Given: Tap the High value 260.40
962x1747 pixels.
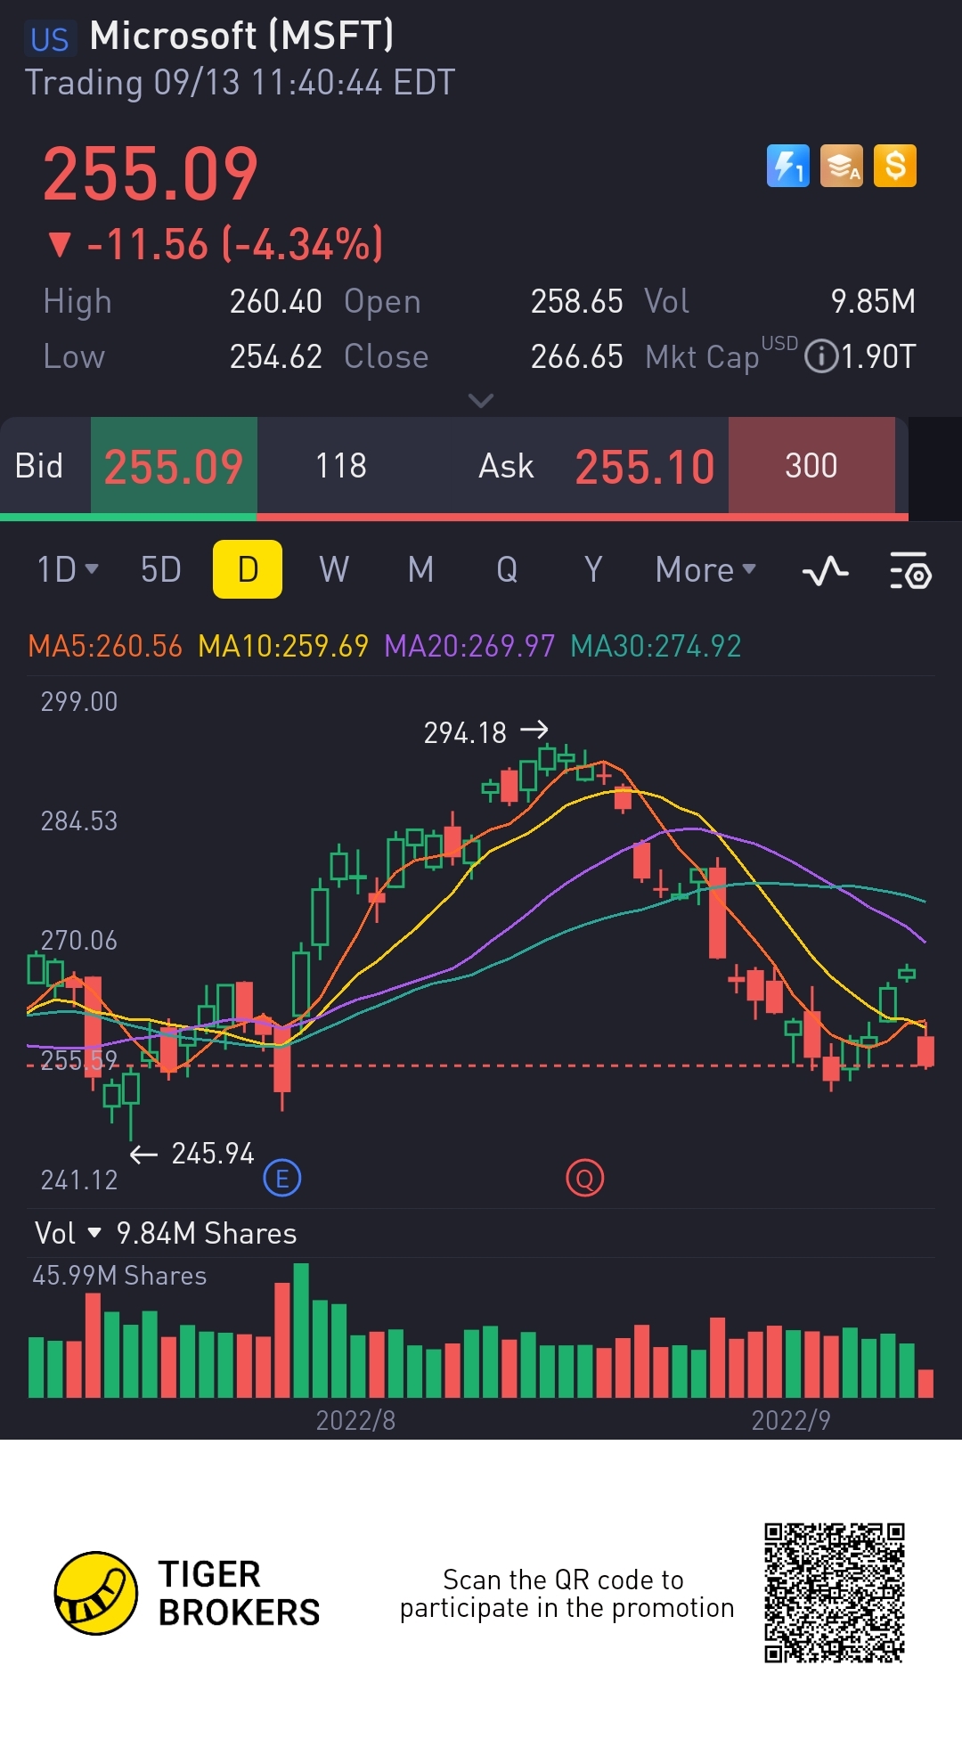Looking at the screenshot, I should (275, 302).
